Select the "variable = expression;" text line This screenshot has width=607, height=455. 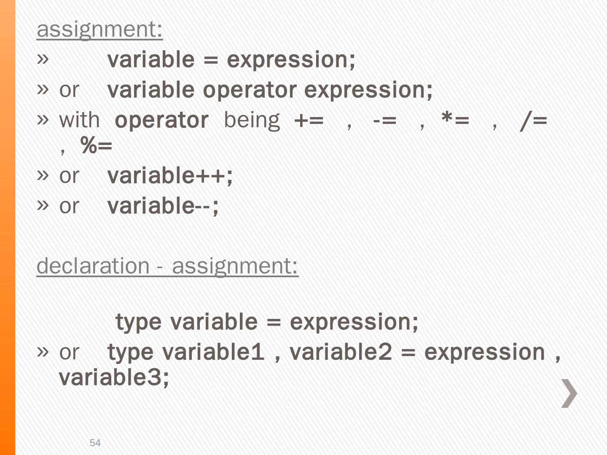coord(231,59)
